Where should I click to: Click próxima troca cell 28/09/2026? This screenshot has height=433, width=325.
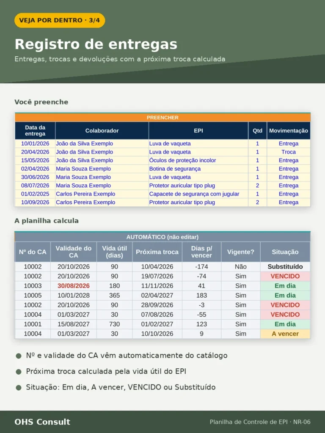(157, 305)
